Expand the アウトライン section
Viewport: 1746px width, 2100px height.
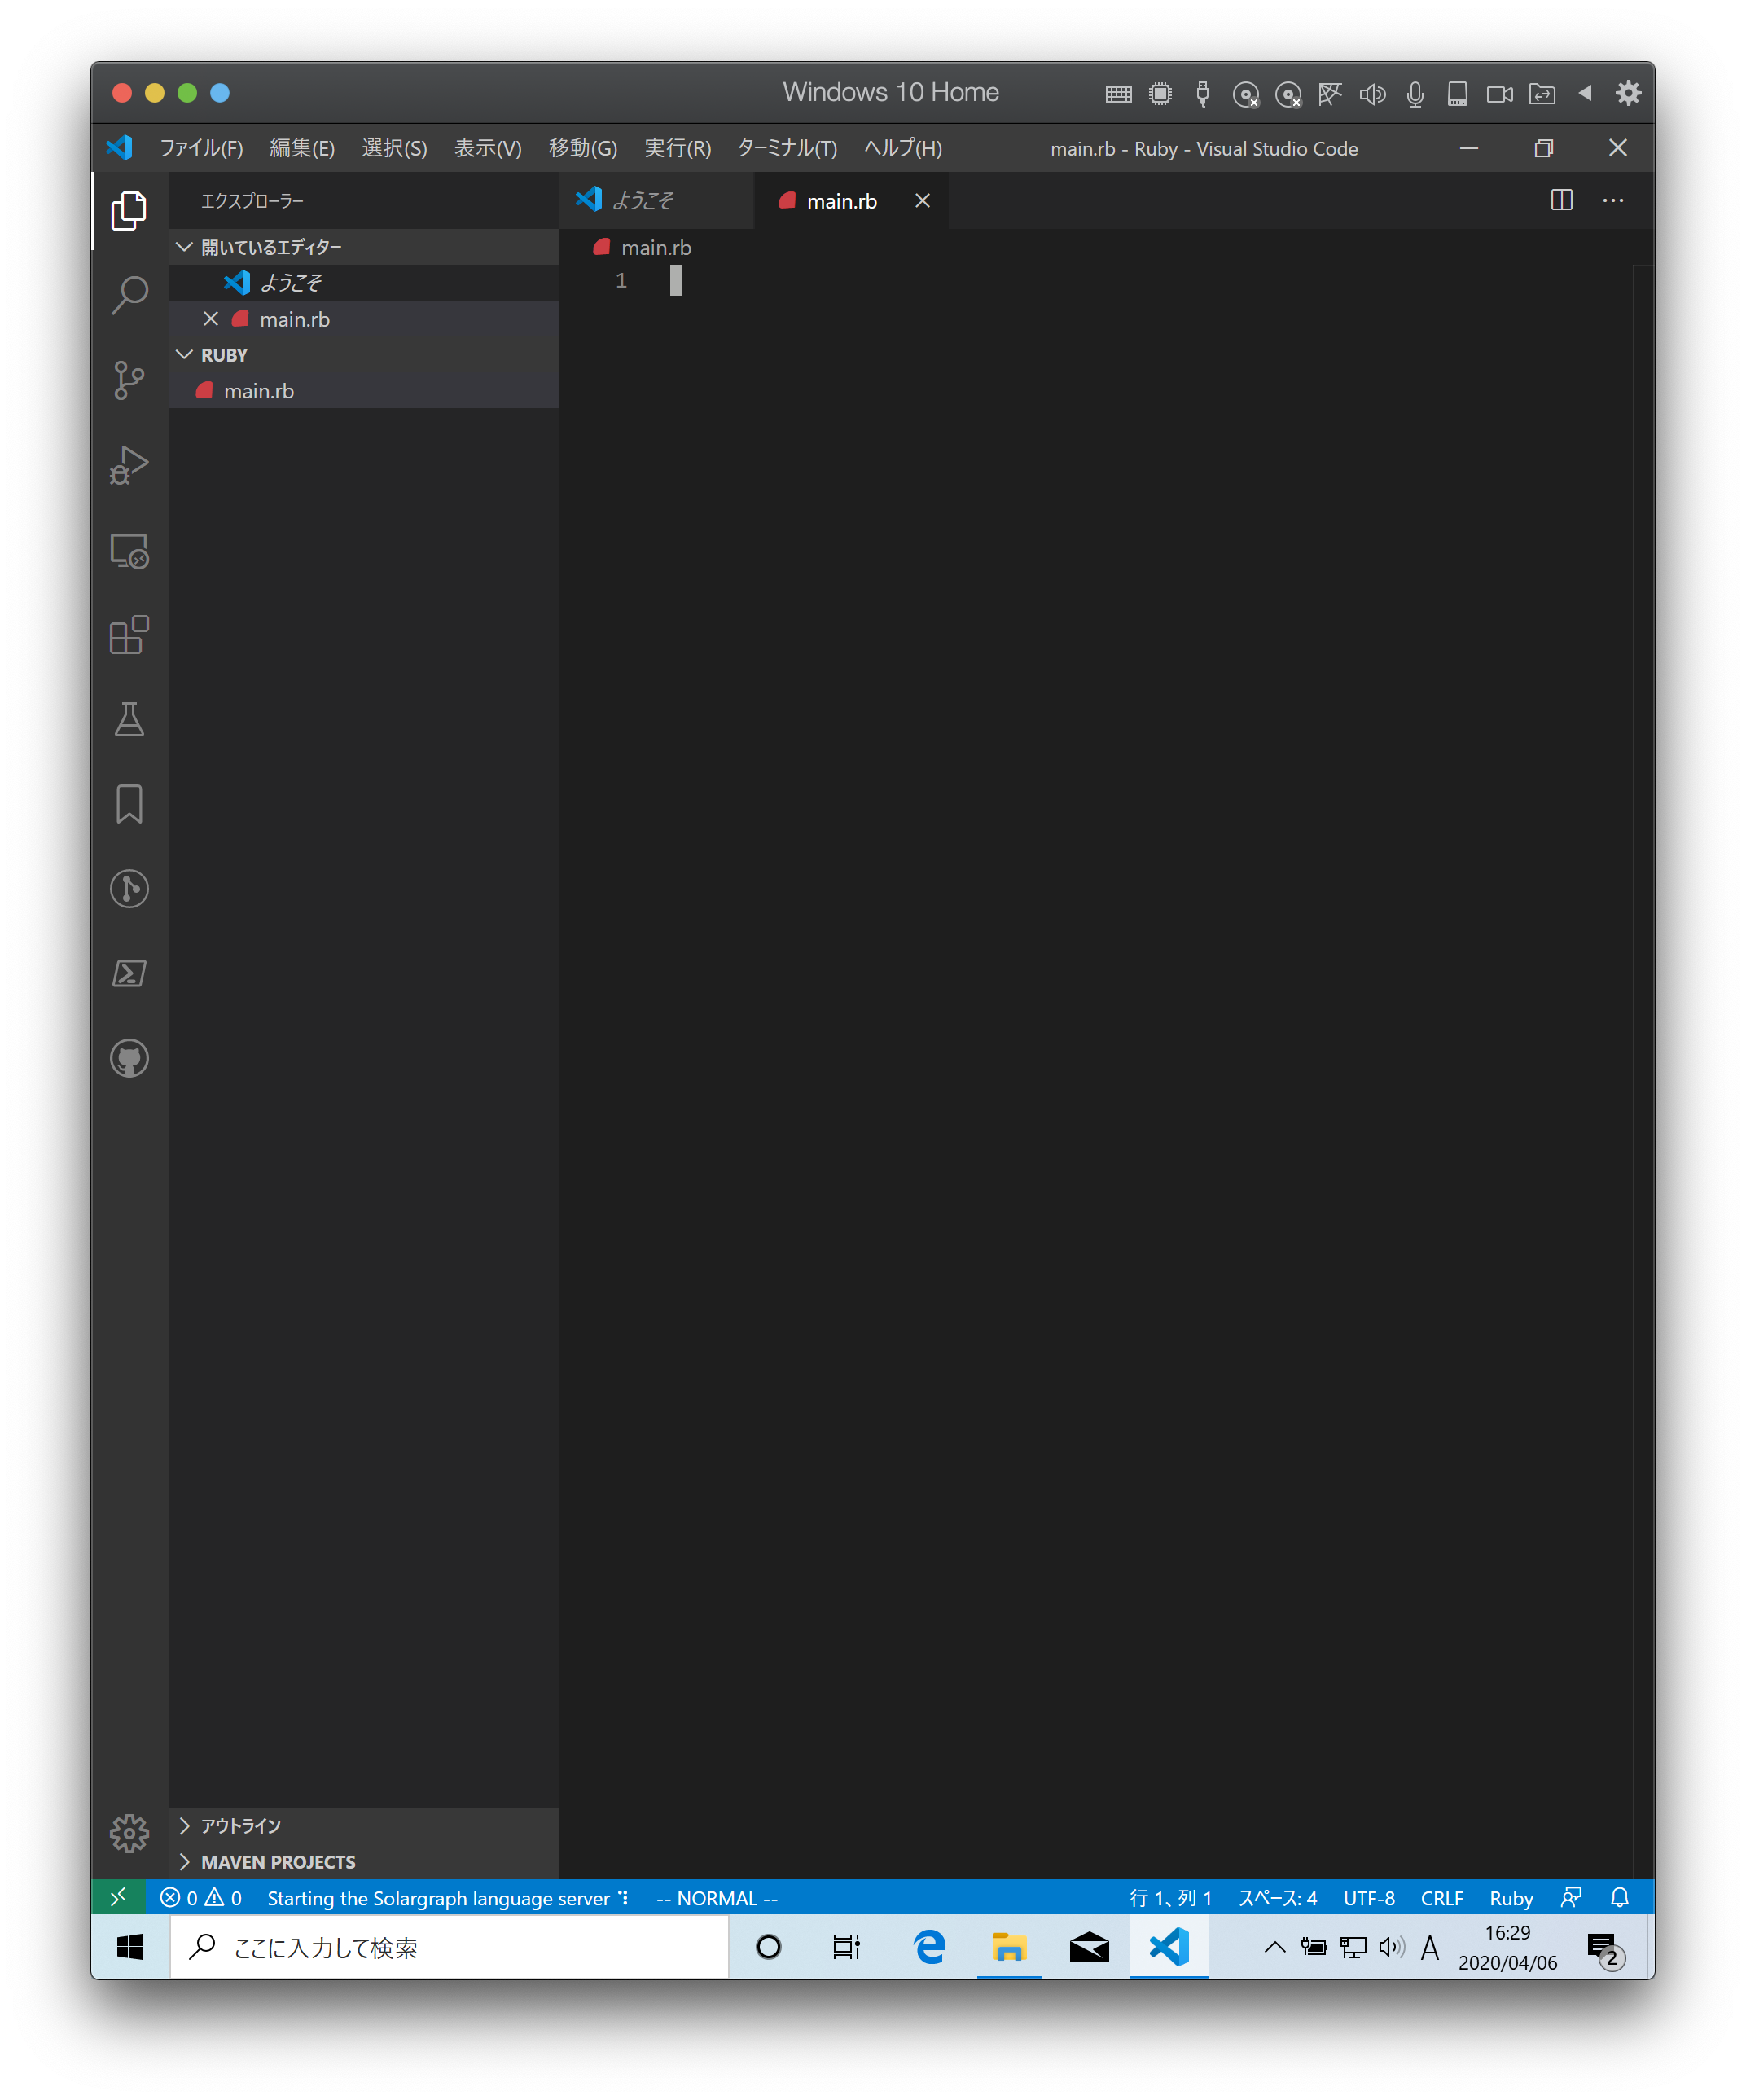240,1826
